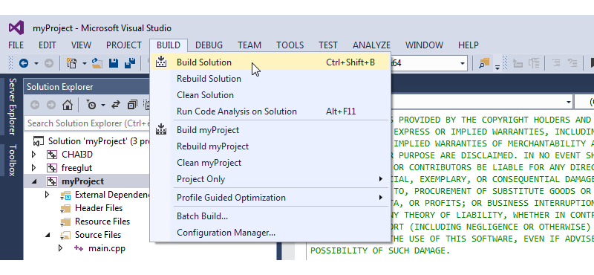Click the Sync with Active Document icon

pos(116,105)
